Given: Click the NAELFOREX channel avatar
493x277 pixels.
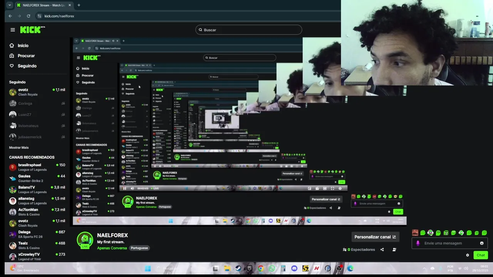Looking at the screenshot, I should [85, 240].
